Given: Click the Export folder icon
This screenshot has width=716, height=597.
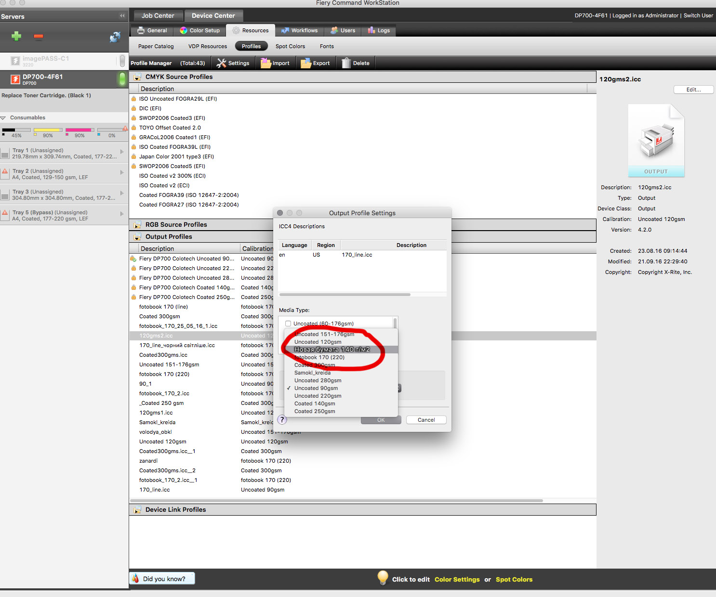Looking at the screenshot, I should pyautogui.click(x=306, y=63).
